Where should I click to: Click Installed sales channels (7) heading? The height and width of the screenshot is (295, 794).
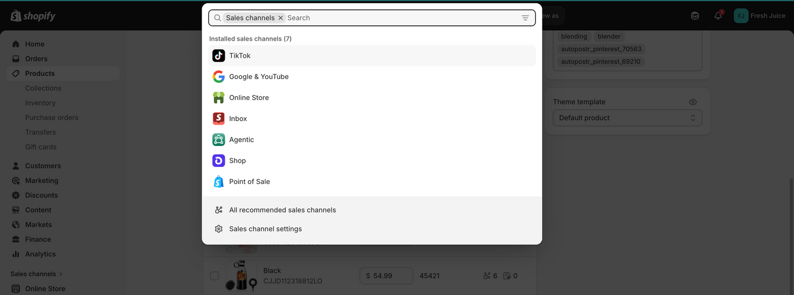251,39
